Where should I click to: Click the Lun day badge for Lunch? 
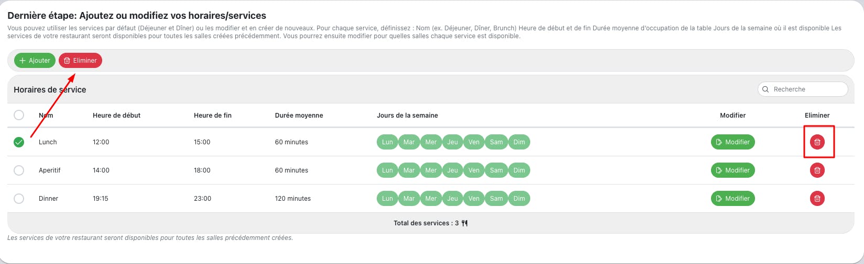click(387, 142)
